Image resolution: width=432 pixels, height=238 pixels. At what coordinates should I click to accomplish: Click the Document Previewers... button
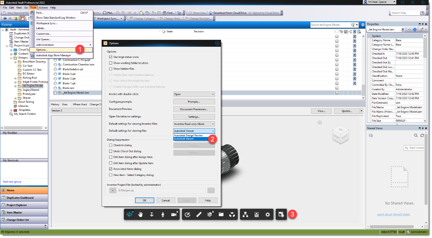click(194, 109)
